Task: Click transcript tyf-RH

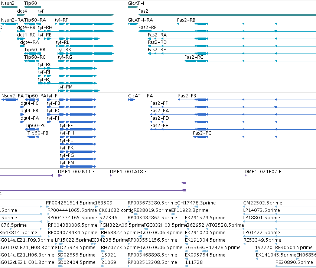Action: [x=45, y=28]
